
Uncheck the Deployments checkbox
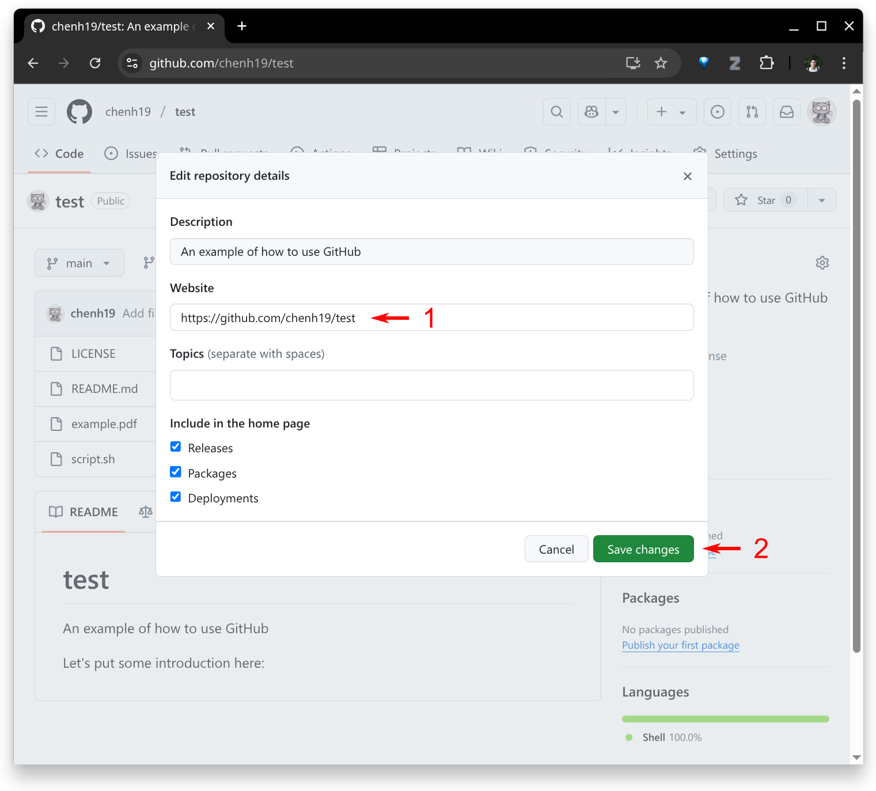pos(176,497)
